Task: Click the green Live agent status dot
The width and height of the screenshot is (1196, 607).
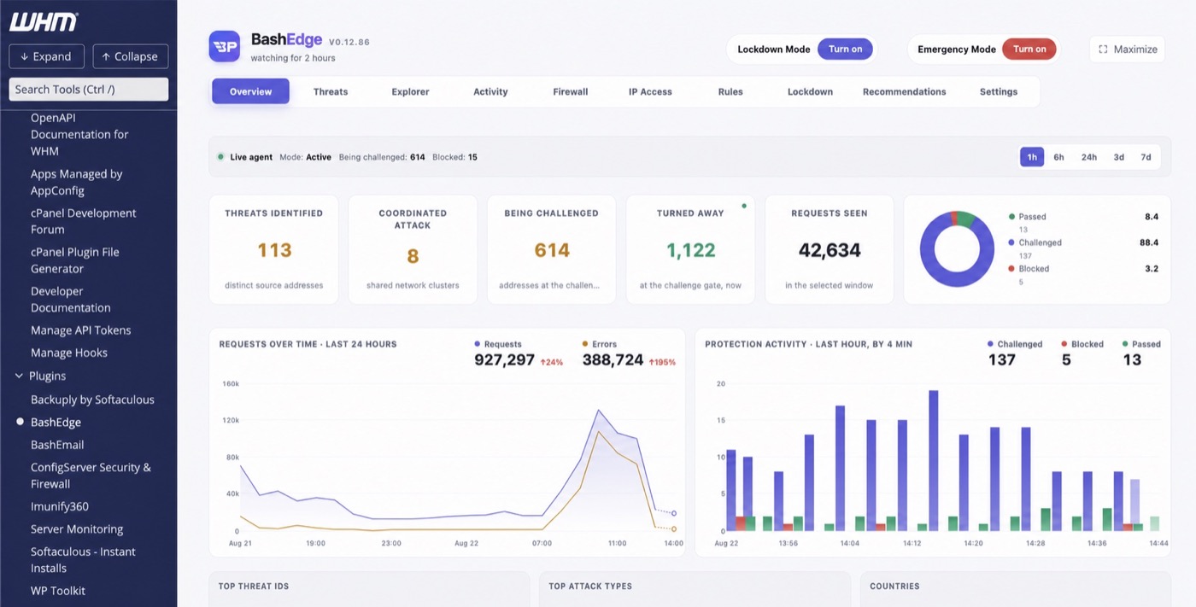Action: coord(221,157)
